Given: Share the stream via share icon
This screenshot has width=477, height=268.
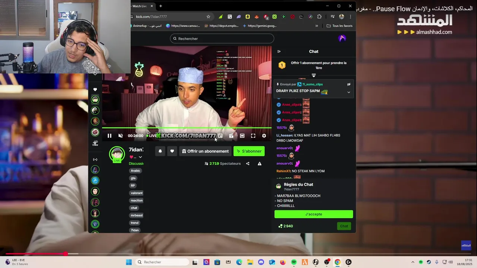Looking at the screenshot, I should [x=247, y=163].
